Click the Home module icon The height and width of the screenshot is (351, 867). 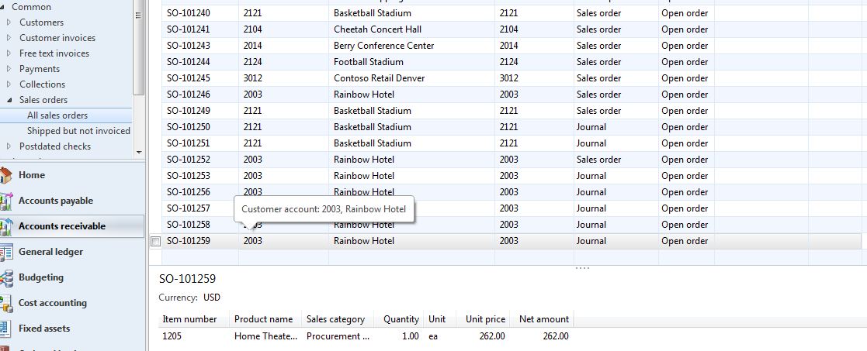(x=6, y=176)
